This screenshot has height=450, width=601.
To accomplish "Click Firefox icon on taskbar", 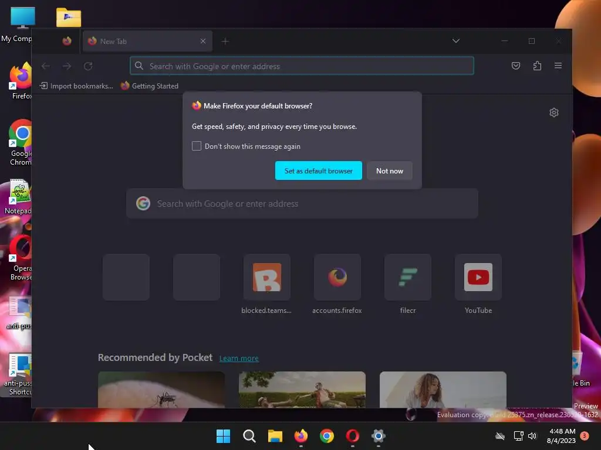I will click(x=301, y=436).
